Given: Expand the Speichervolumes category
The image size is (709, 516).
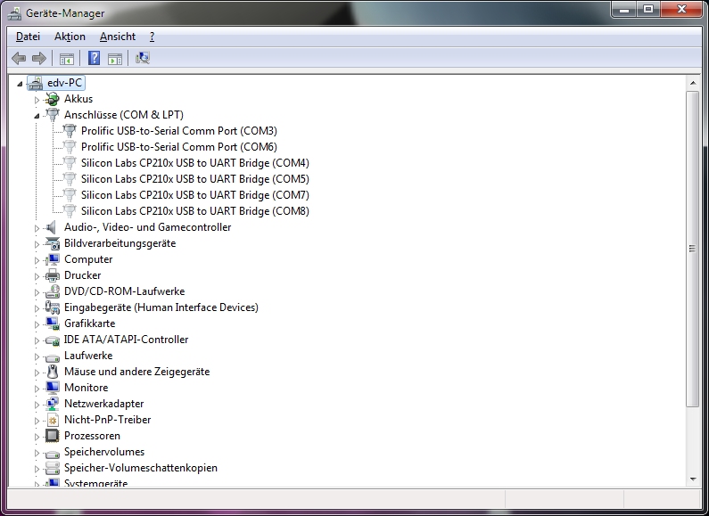Looking at the screenshot, I should tap(37, 453).
